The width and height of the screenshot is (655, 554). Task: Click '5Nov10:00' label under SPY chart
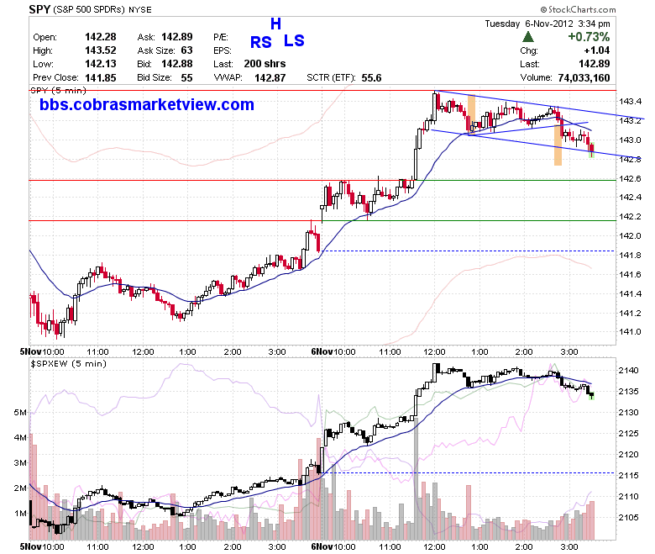click(42, 351)
